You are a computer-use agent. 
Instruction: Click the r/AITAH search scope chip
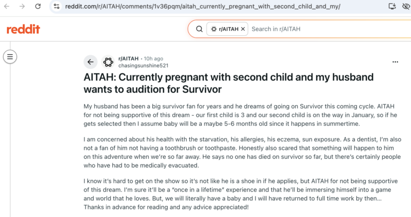click(x=227, y=29)
